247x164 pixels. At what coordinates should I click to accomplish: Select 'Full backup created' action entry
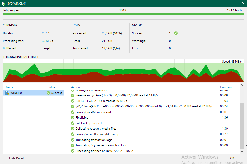click(89, 123)
